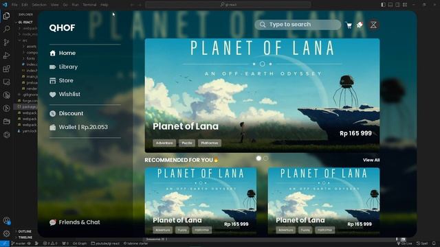The width and height of the screenshot is (440, 247).
Task: Open the Selection menu in VS Code
Action: [x=39, y=5]
